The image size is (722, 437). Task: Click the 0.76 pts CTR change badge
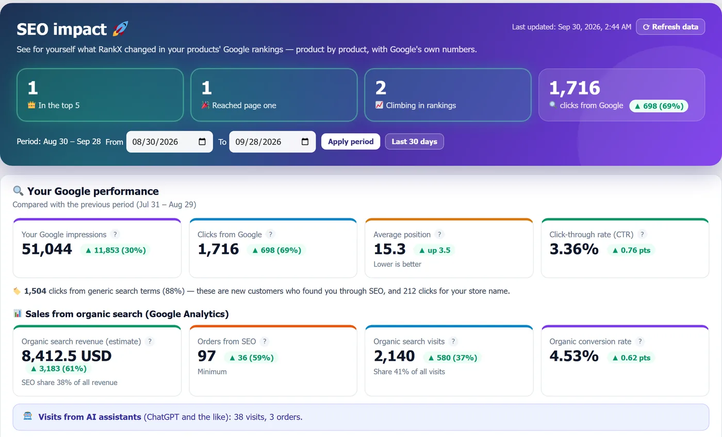(631, 250)
